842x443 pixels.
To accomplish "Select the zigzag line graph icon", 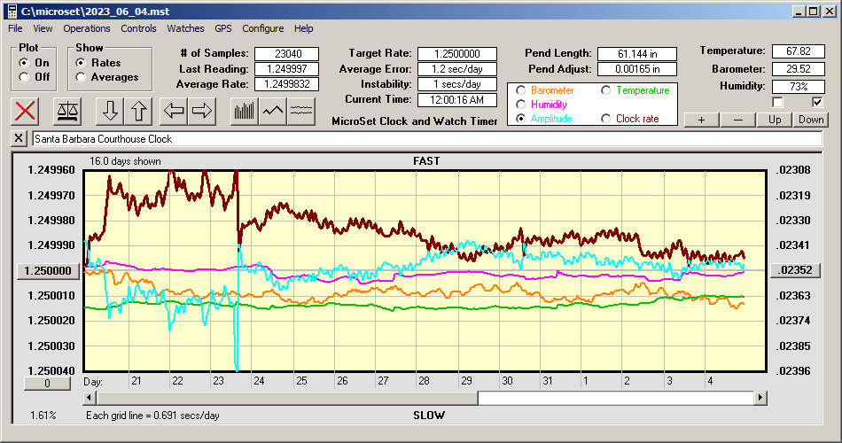I will point(273,111).
